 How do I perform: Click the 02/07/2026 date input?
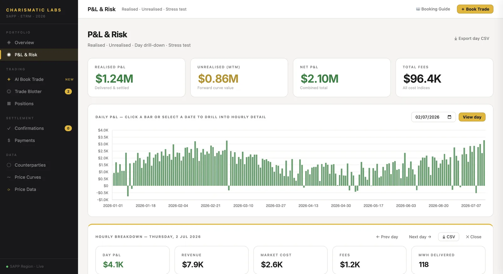click(x=433, y=117)
